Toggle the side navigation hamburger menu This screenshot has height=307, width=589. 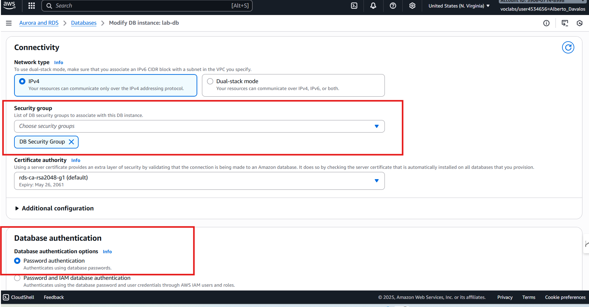click(x=9, y=23)
